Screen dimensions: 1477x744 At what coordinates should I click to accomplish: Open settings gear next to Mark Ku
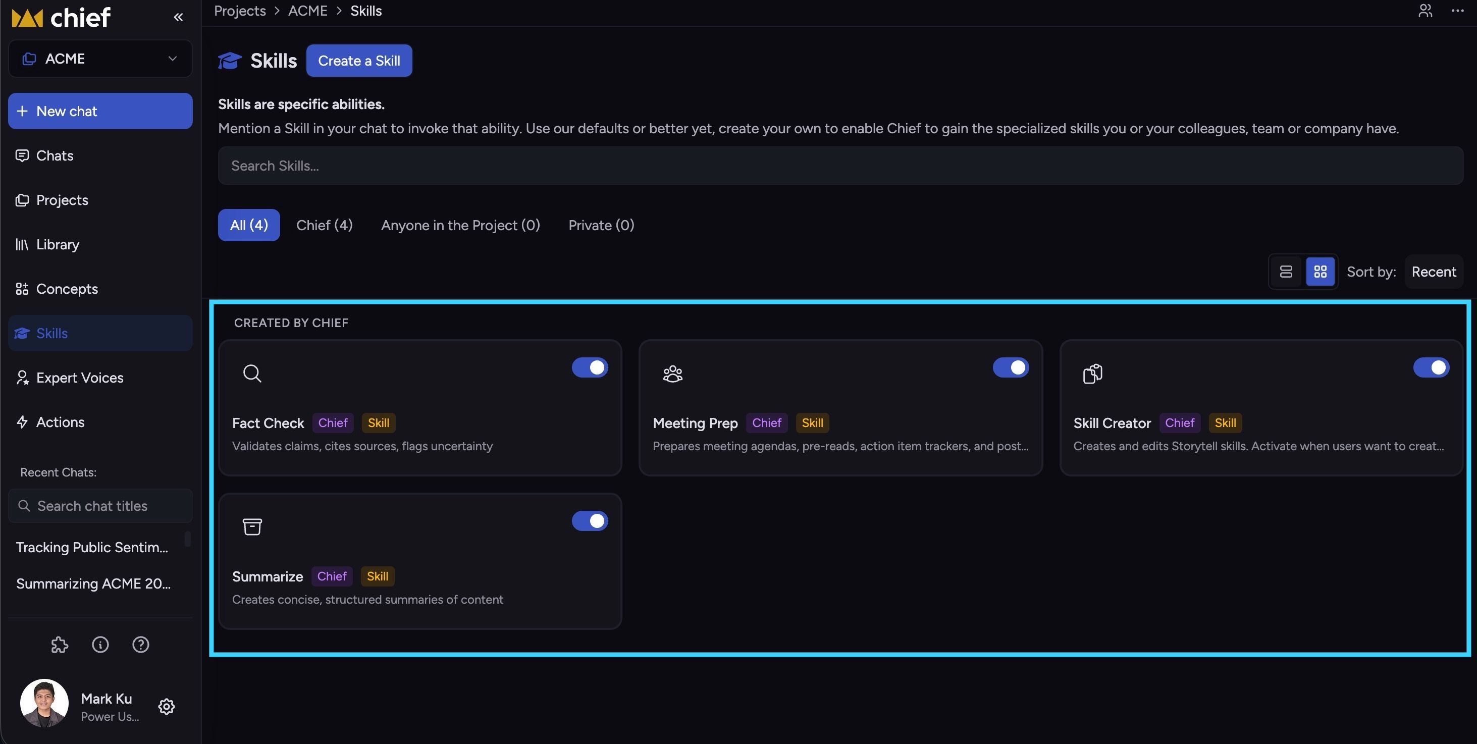tap(166, 706)
